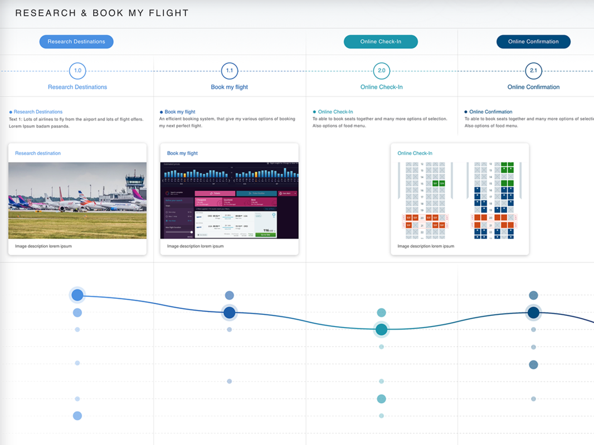The width and height of the screenshot is (594, 445).
Task: Open the Fare Alert dropdown arrow
Action: (x=295, y=194)
